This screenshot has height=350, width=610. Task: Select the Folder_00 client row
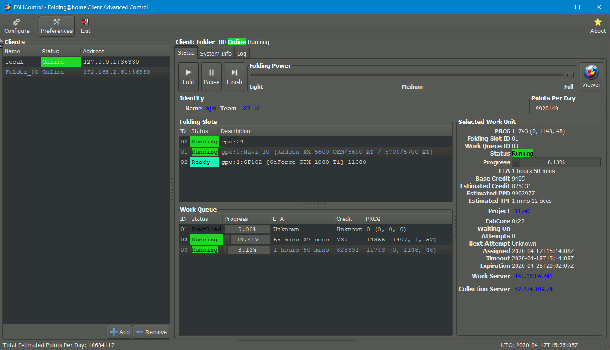click(86, 72)
